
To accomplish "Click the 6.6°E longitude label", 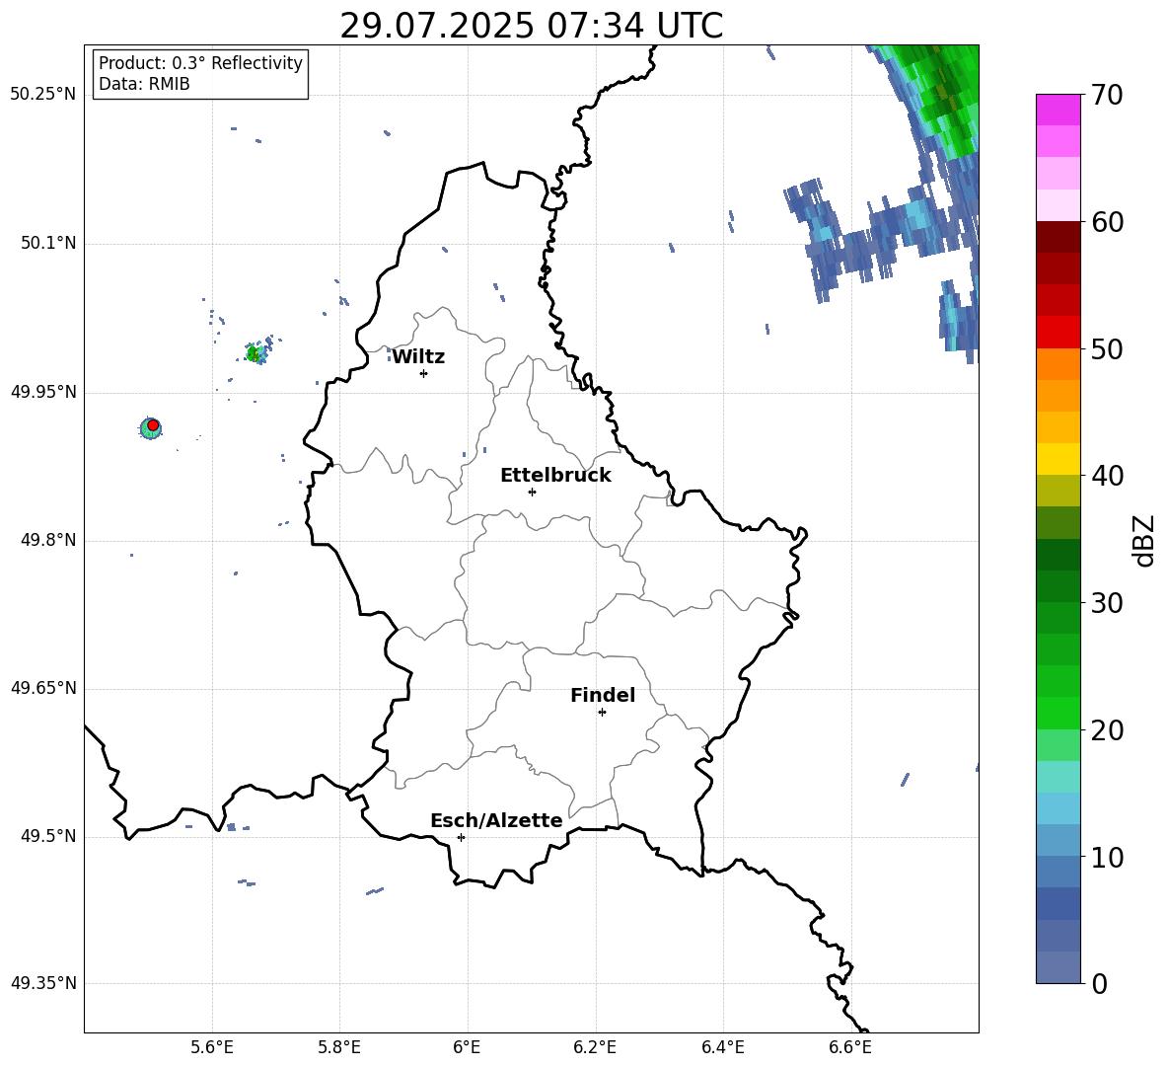I will tap(850, 1047).
